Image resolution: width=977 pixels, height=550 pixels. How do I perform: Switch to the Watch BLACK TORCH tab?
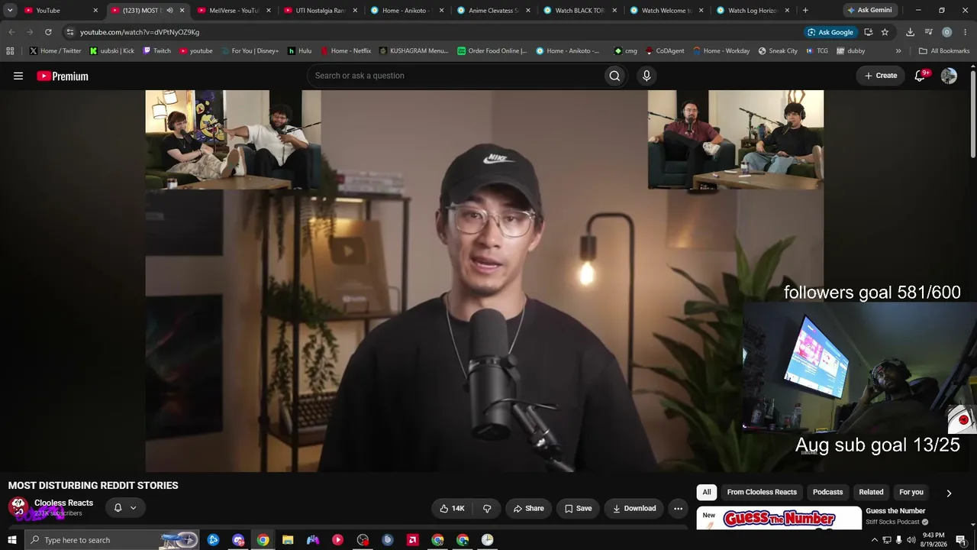pyautogui.click(x=581, y=11)
